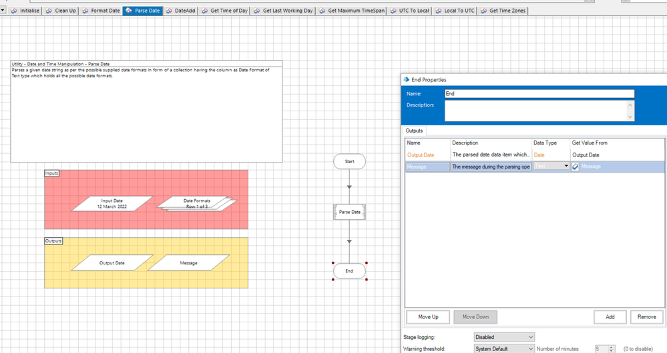Go to the UTC To Local page tab
The width and height of the screenshot is (667, 353).
409,11
